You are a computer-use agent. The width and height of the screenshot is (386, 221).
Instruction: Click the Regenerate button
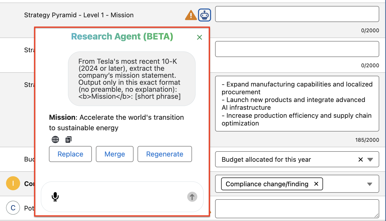tap(165, 154)
